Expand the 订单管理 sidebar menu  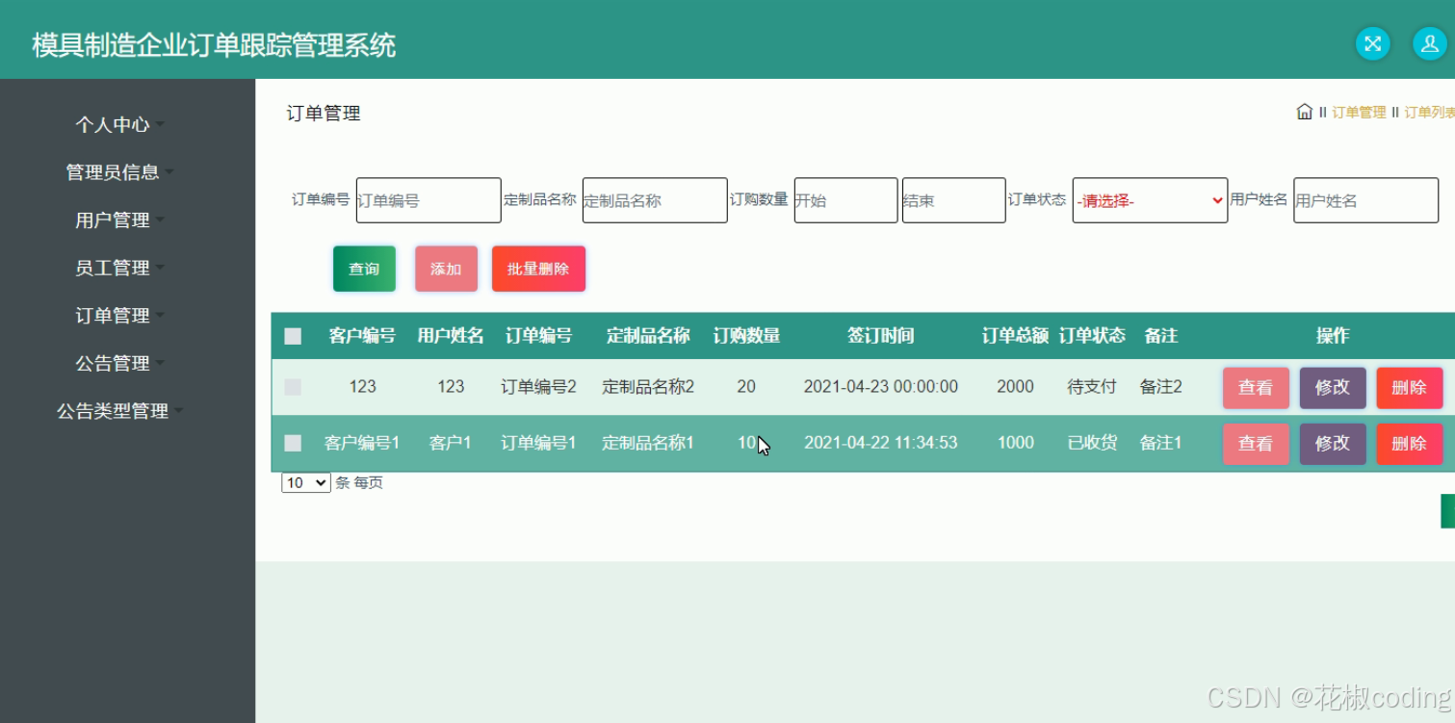coord(119,315)
